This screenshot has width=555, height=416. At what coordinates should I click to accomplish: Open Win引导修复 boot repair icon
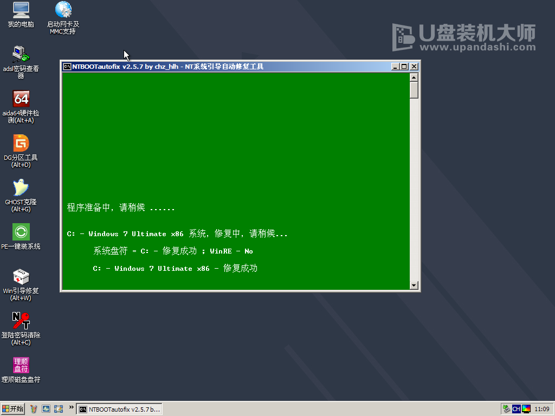tap(21, 277)
